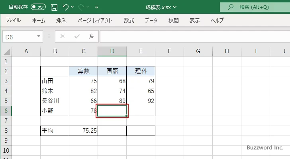The image size is (290, 159).
Task: Click the search magnifier icon
Action: [230, 7]
